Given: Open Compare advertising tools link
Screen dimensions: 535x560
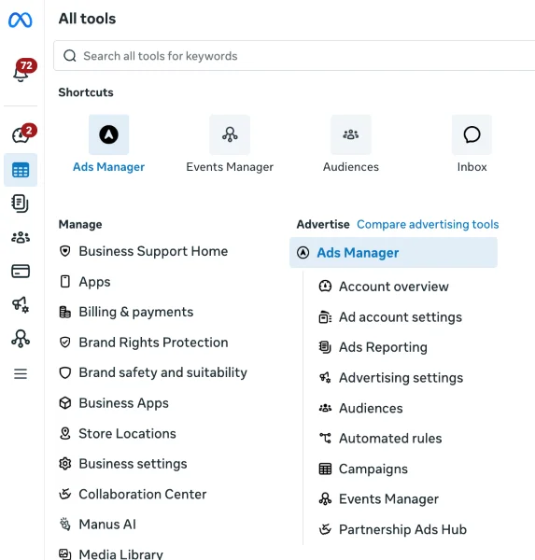Looking at the screenshot, I should click(428, 224).
